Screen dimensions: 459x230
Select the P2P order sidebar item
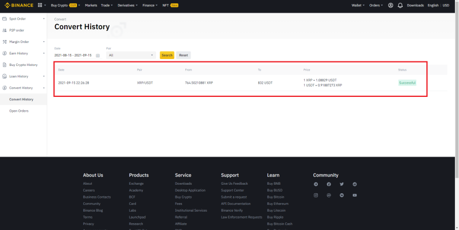(x=17, y=30)
